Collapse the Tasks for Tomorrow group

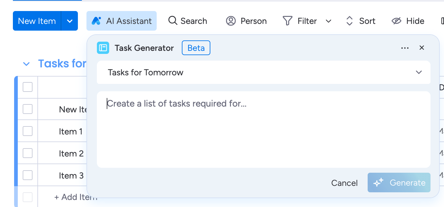click(26, 64)
